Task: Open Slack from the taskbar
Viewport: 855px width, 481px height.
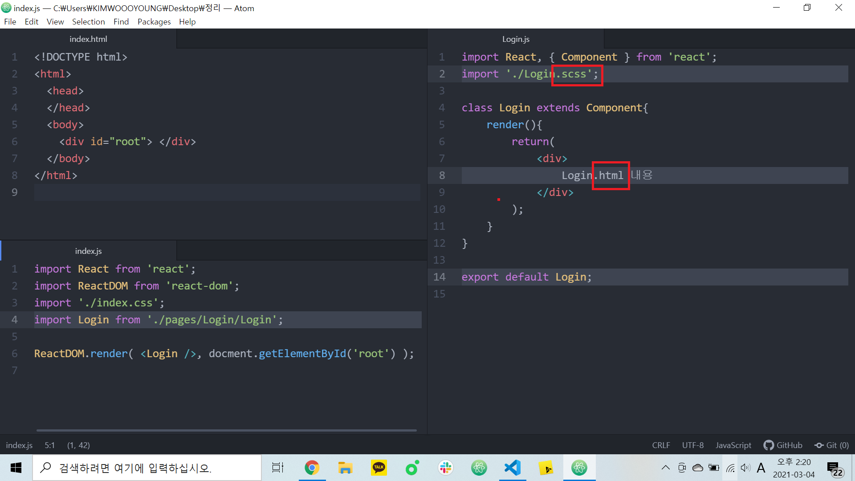Action: (x=445, y=468)
